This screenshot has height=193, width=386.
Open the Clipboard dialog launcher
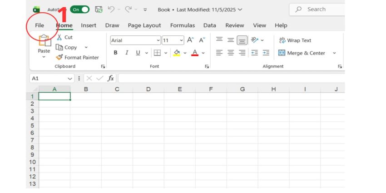[103, 66]
